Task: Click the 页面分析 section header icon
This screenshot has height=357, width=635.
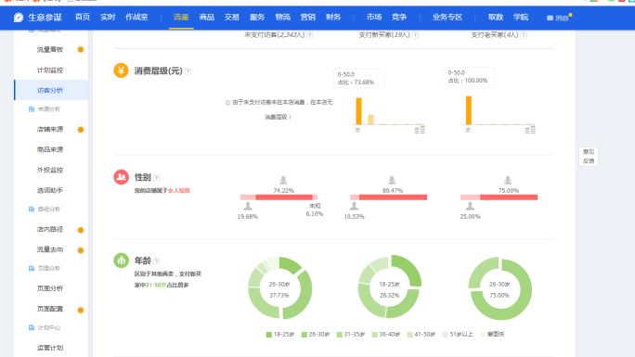Action: (32, 269)
